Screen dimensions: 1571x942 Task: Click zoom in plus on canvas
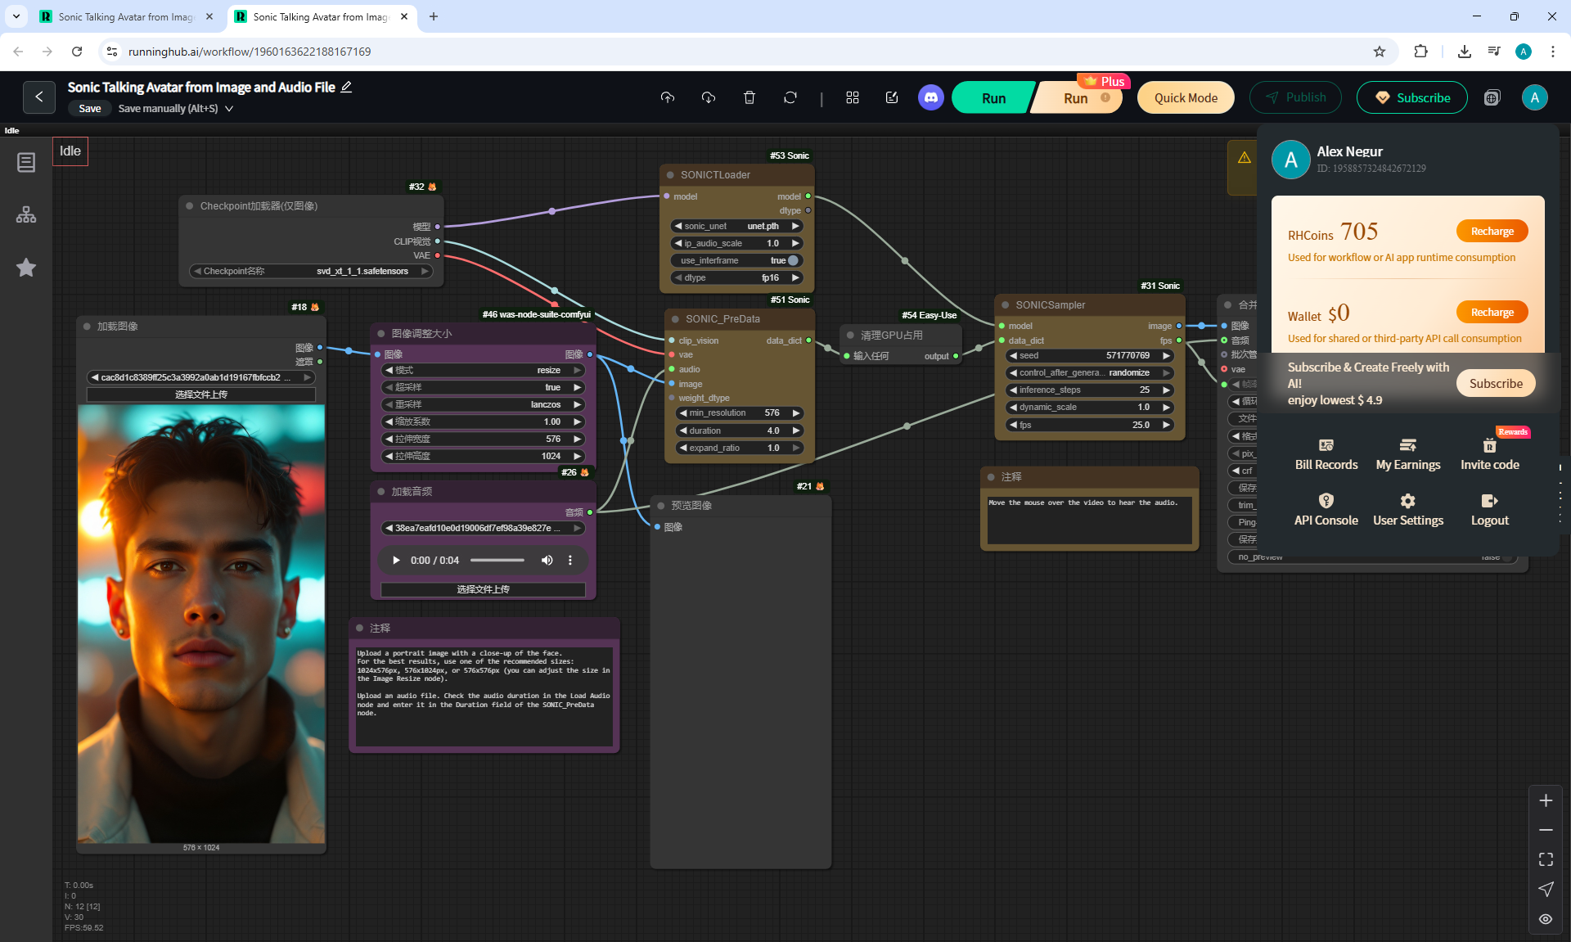pos(1546,800)
